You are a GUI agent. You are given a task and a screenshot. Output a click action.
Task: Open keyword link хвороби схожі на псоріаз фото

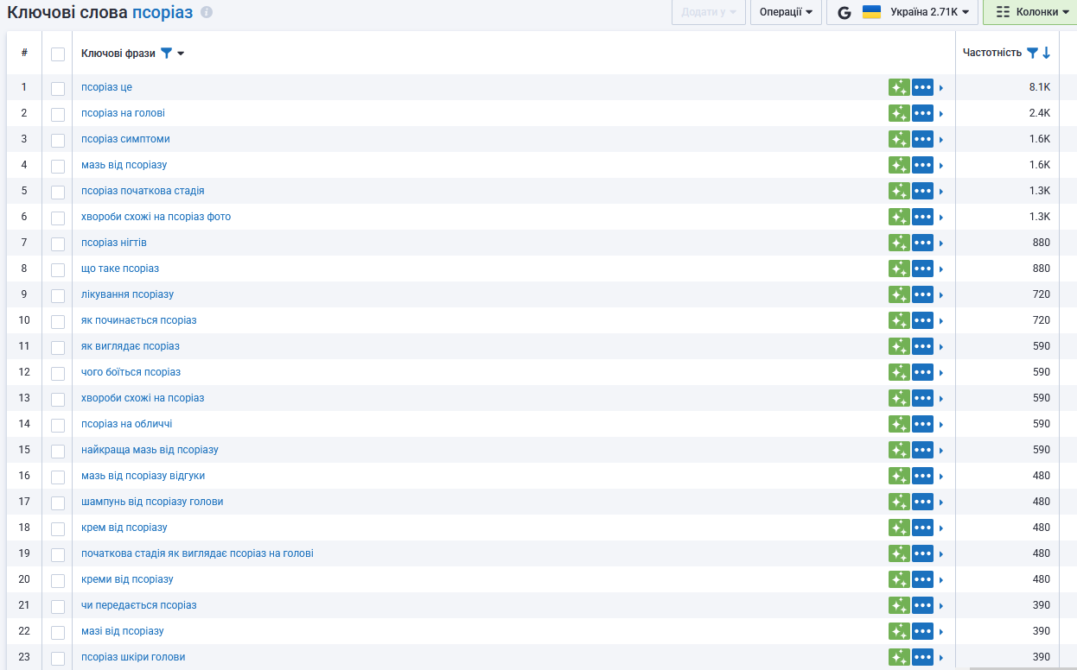tap(156, 217)
